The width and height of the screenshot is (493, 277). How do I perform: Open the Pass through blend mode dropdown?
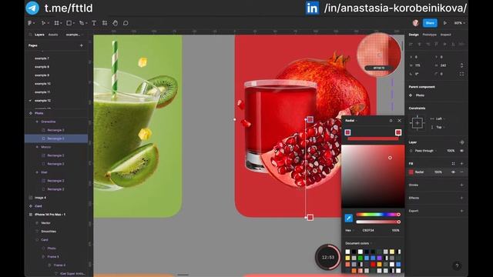coord(424,151)
